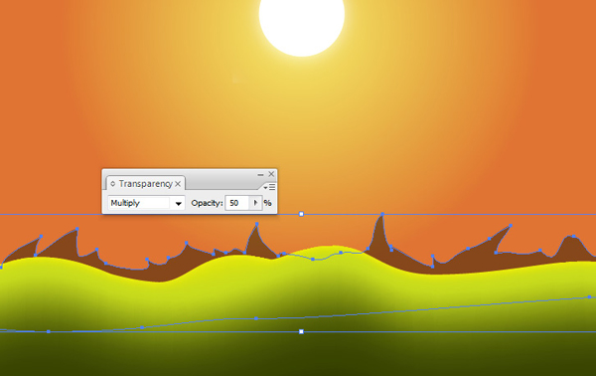Screen dimensions: 596x376
Task: Click the top-center bounding box handle
Action: click(x=301, y=214)
